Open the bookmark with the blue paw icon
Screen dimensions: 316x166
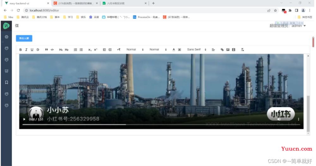click(94, 17)
